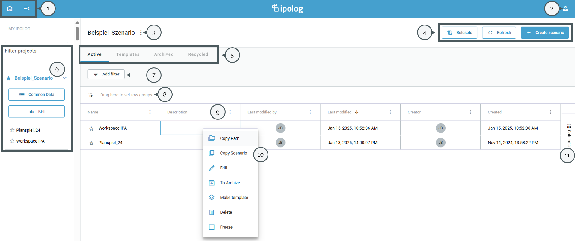The width and height of the screenshot is (575, 241).
Task: Click the sidebar vertical scrollbar thumb
Action: 77,34
